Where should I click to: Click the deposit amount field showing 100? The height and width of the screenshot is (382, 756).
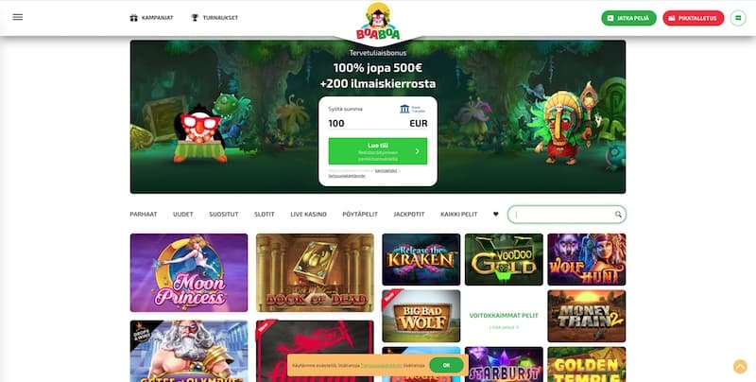click(377, 124)
